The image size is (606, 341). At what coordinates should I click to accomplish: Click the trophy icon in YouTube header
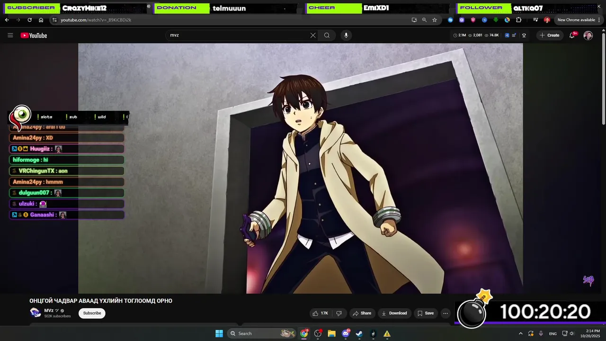tap(524, 35)
